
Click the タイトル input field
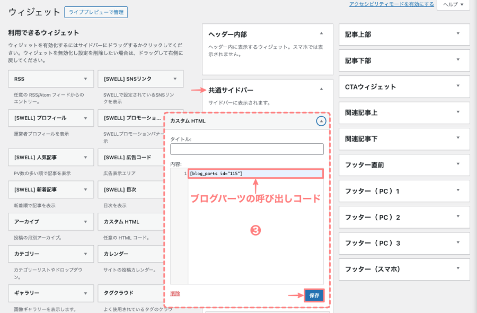[246, 149]
